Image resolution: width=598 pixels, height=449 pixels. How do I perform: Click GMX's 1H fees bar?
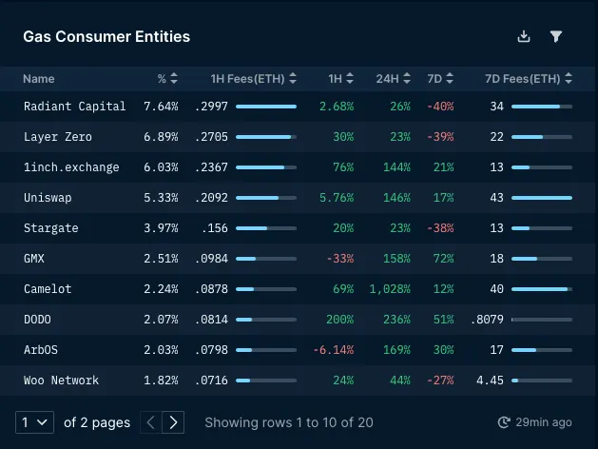[x=266, y=259]
